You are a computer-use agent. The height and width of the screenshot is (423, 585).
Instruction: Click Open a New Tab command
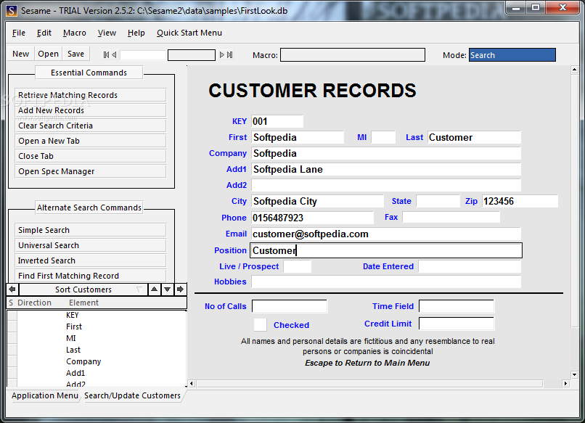[x=91, y=141]
